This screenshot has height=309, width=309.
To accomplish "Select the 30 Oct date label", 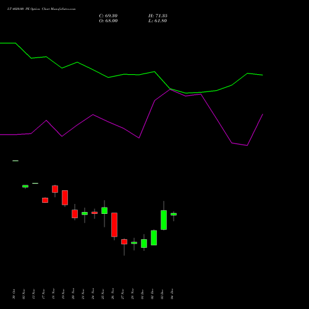I will 14,294.
